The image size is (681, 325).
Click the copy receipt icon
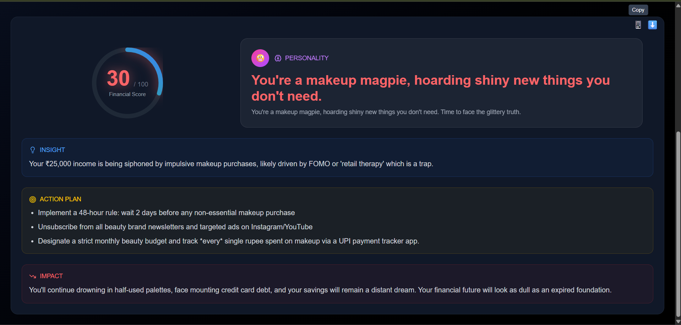click(x=638, y=25)
